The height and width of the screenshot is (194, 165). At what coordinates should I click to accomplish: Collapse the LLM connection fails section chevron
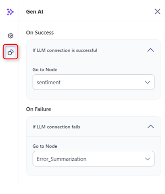coord(150,127)
